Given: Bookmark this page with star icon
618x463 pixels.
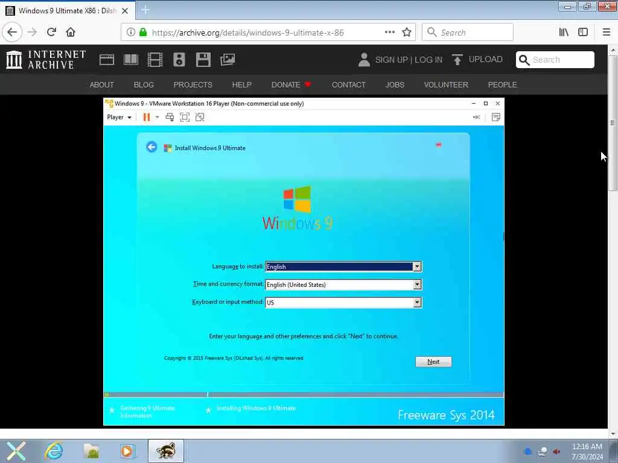Looking at the screenshot, I should pos(407,32).
